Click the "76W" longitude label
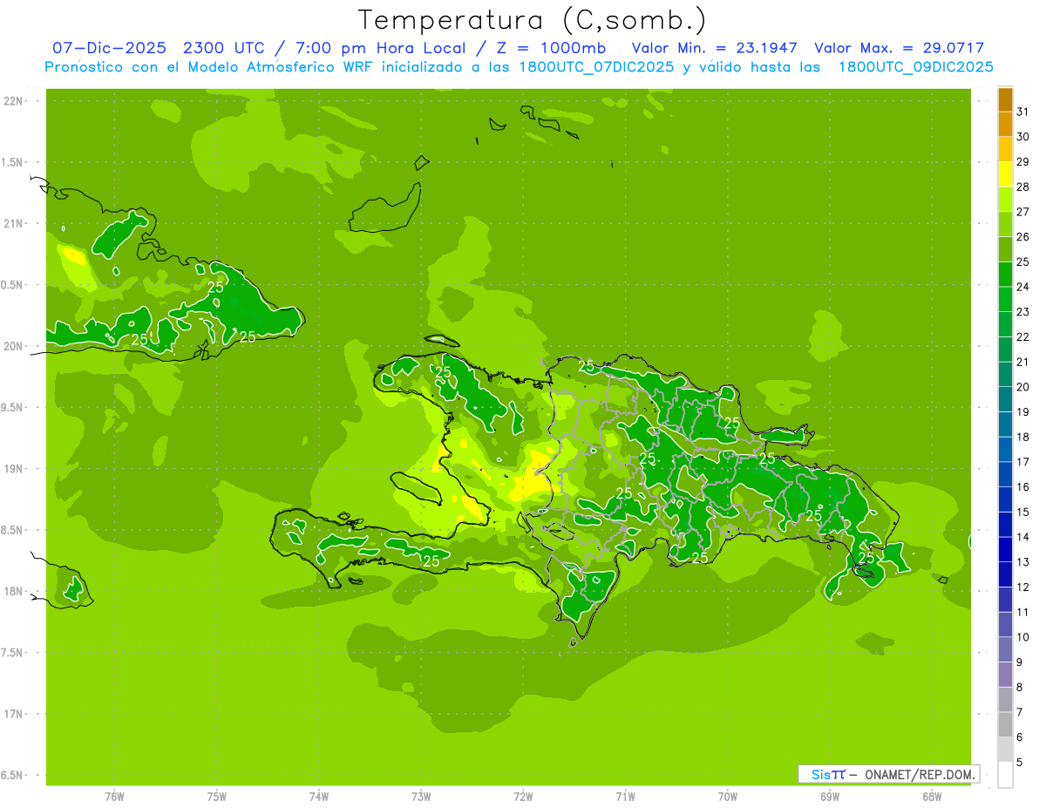Viewport: 1046px width, 808px height. click(114, 797)
